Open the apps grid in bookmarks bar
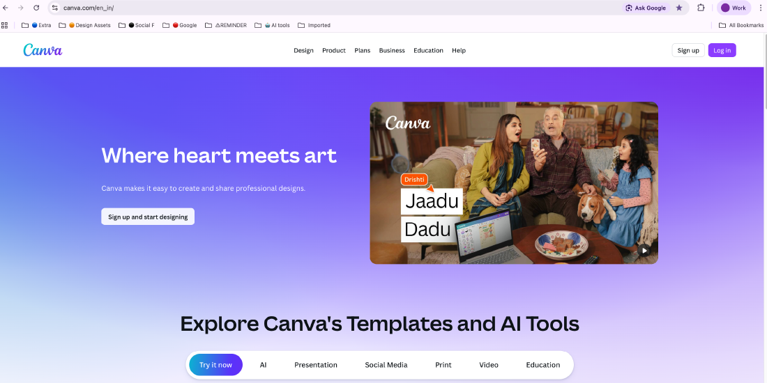This screenshot has height=383, width=767. [5, 25]
